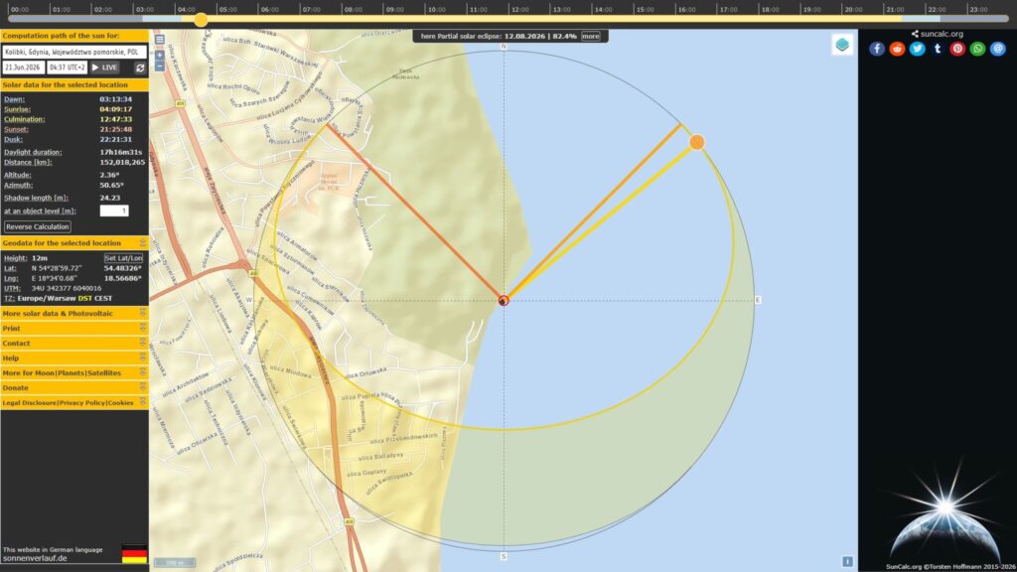Screen dimensions: 1017x572
Task: Share on Twitter icon
Action: point(917,49)
